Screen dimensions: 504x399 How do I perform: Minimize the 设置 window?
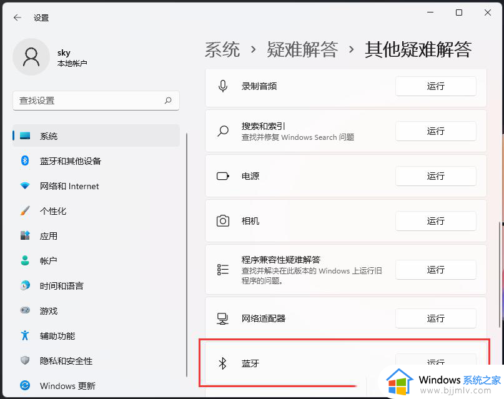[x=430, y=12]
